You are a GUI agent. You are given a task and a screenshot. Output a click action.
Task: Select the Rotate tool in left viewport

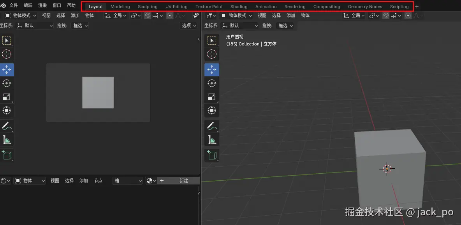coord(7,83)
